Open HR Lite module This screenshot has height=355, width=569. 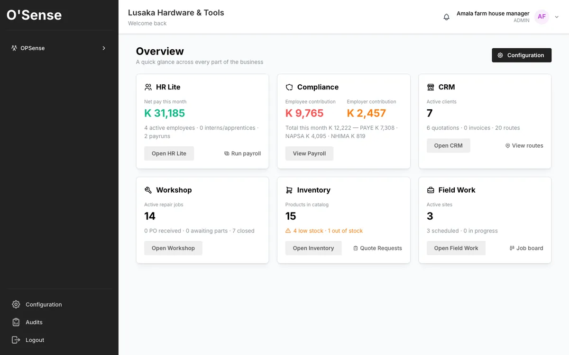169,153
